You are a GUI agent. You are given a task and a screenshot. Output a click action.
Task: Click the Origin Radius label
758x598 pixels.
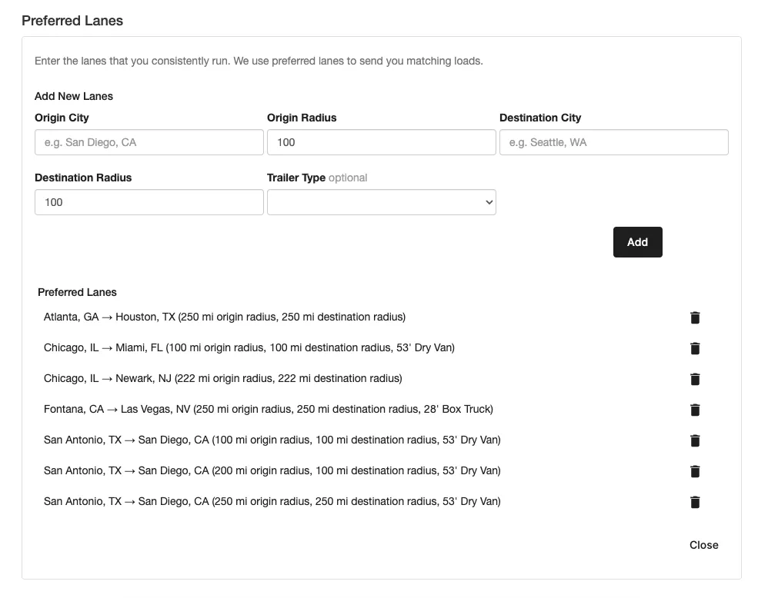pos(302,118)
